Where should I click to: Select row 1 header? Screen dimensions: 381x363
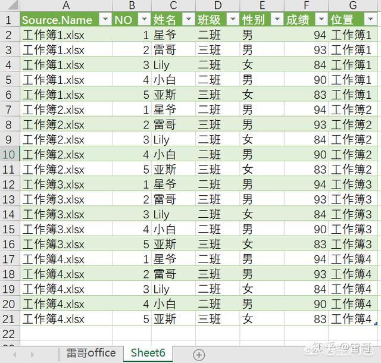coord(9,20)
